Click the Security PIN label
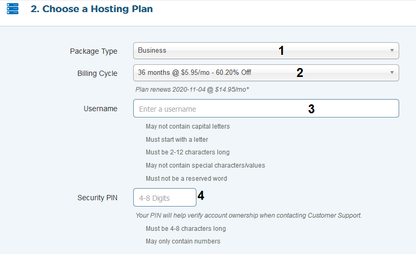This screenshot has height=254, width=416. tap(97, 198)
